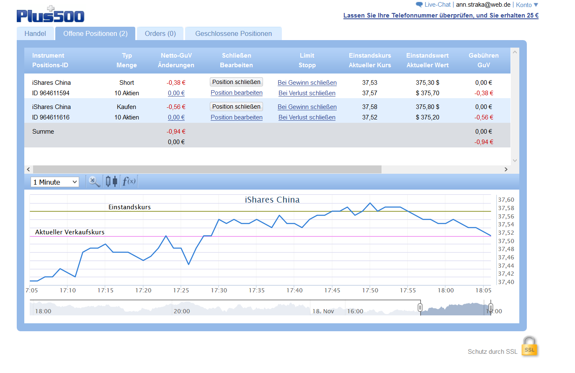
Task: Click the table's scroll left arrow
Action: [x=28, y=169]
